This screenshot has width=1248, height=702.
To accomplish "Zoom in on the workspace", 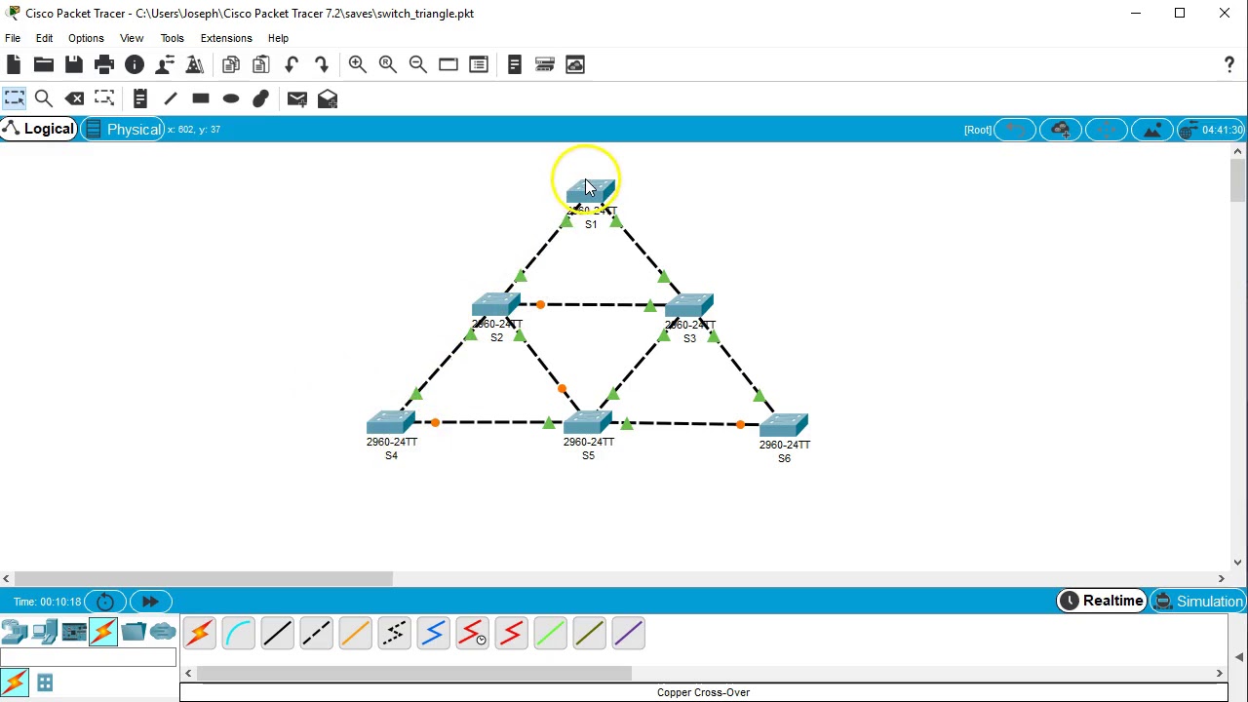I will 357,64.
